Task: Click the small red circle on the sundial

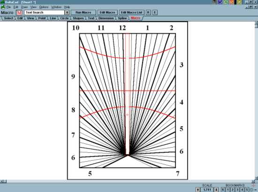Action: coord(127,115)
